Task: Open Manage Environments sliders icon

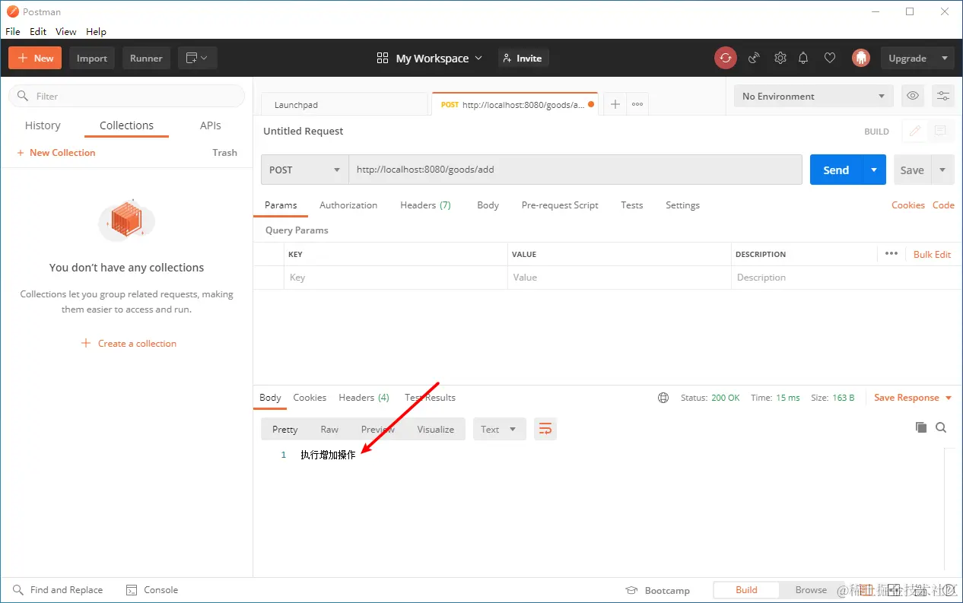Action: [x=943, y=96]
